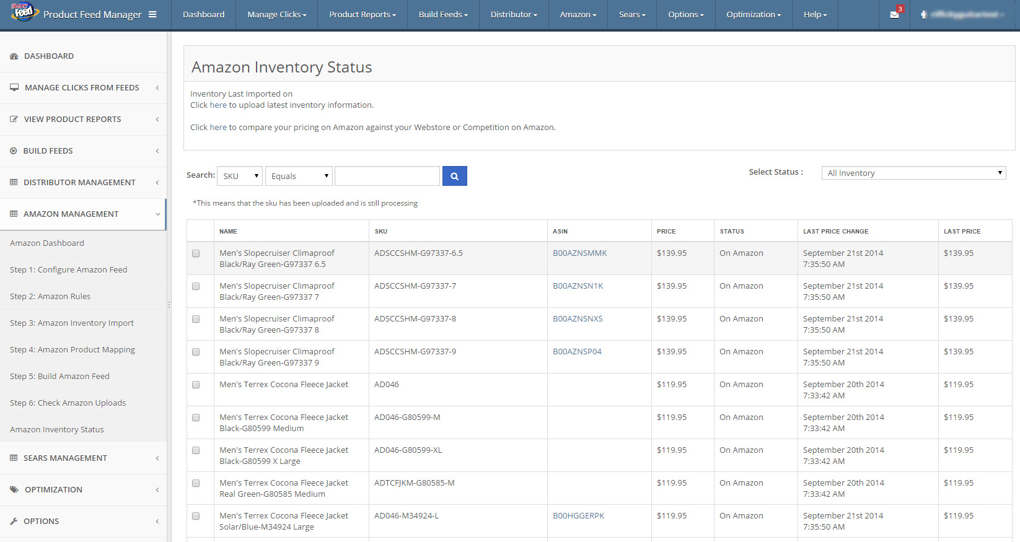Click the monitor icon beside Manage Clicks From Feeds
This screenshot has width=1020, height=542.
[14, 88]
